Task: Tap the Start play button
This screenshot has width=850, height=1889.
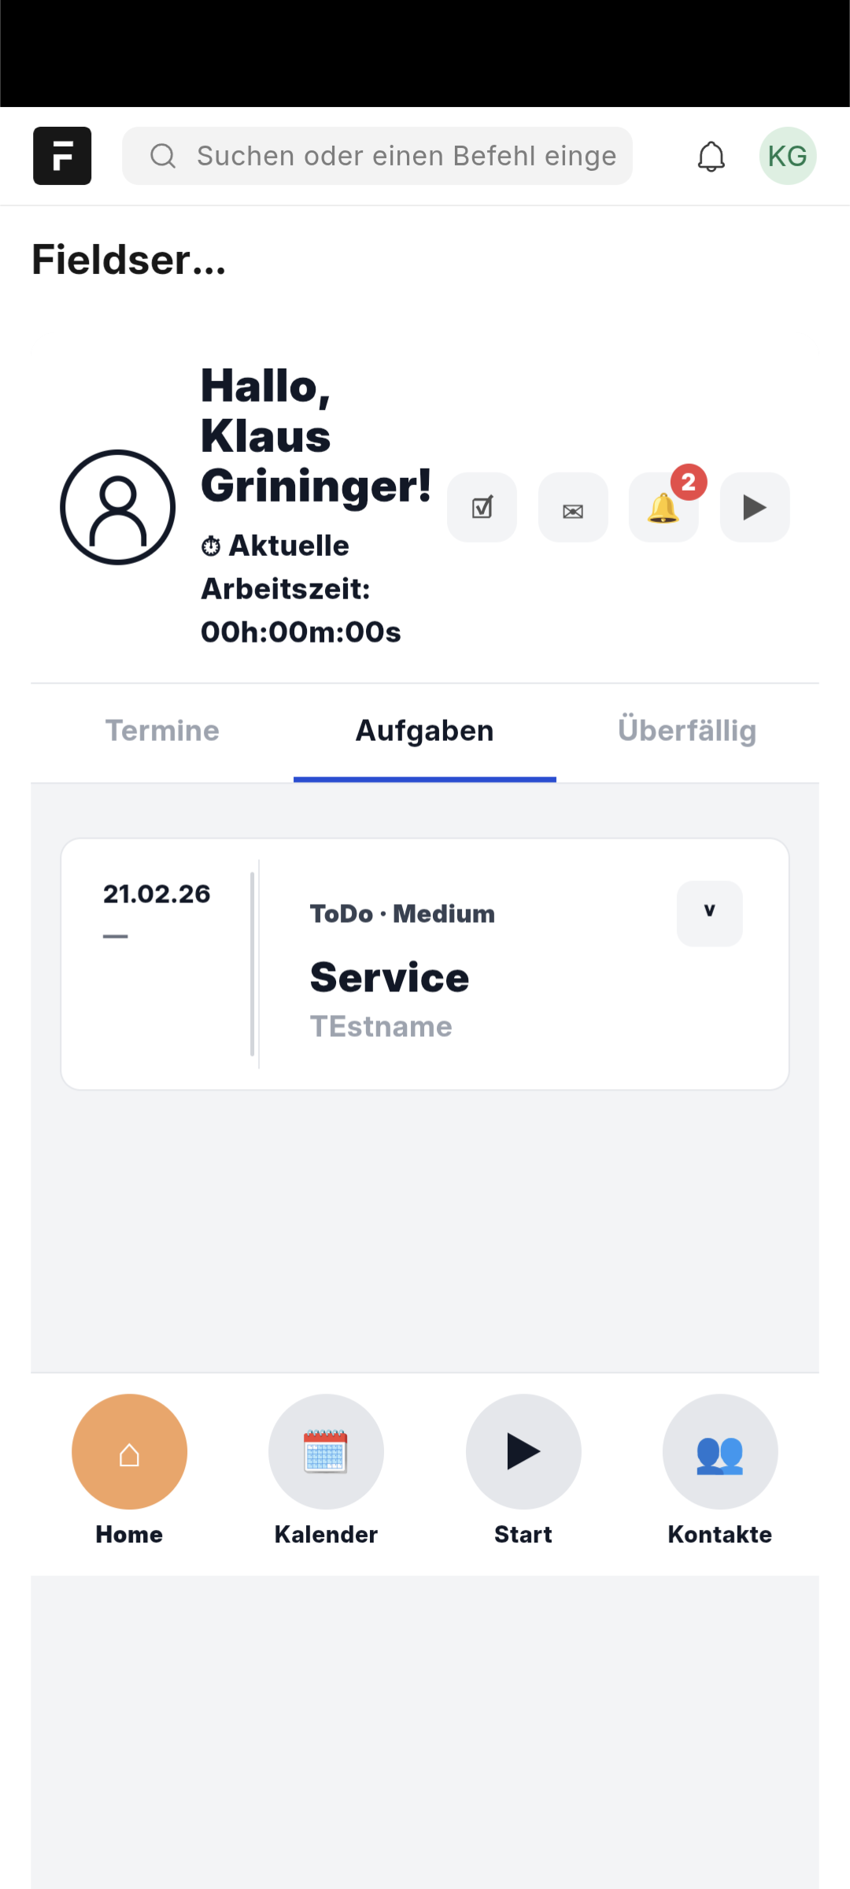Action: [523, 1452]
